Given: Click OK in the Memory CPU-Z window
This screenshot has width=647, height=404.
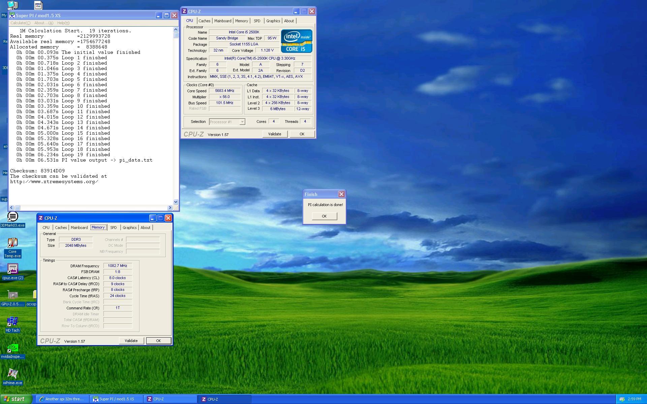Looking at the screenshot, I should click(158, 341).
